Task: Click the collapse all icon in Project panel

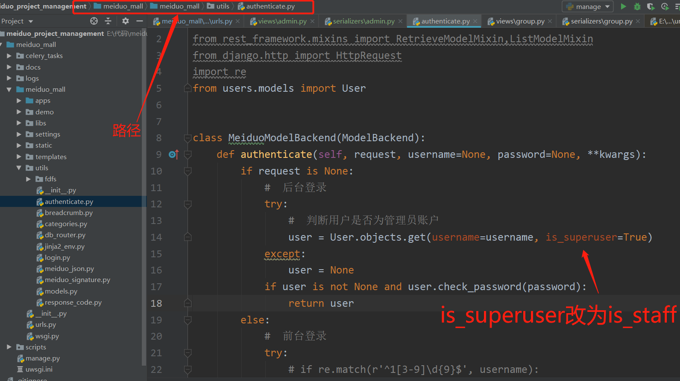Action: click(108, 21)
